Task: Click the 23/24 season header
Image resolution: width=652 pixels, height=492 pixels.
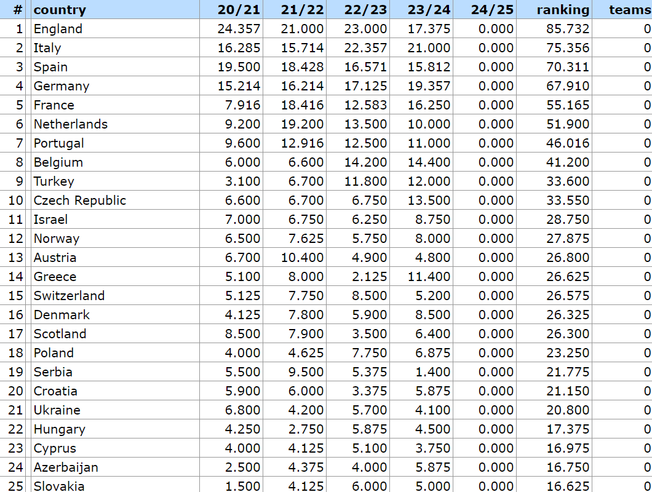Action: pyautogui.click(x=429, y=10)
